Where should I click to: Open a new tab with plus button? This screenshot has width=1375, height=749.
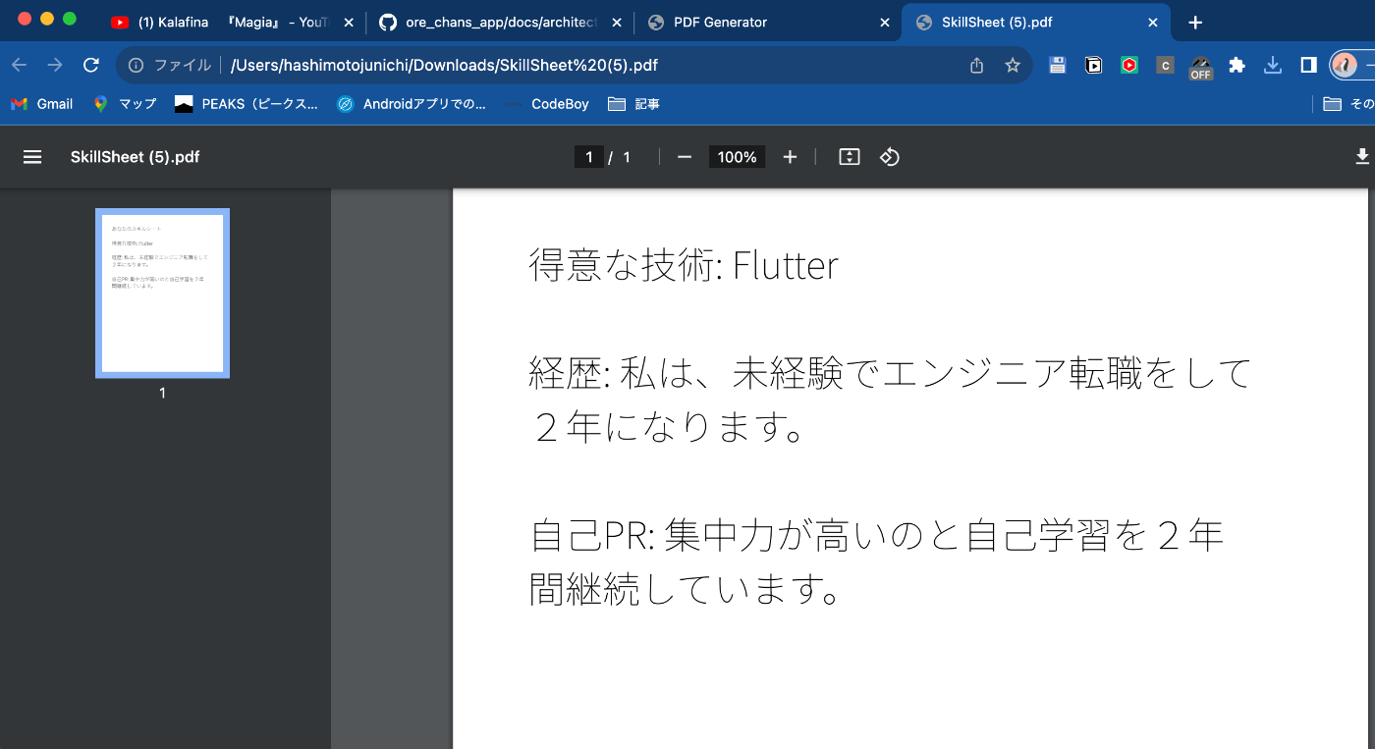(1195, 23)
